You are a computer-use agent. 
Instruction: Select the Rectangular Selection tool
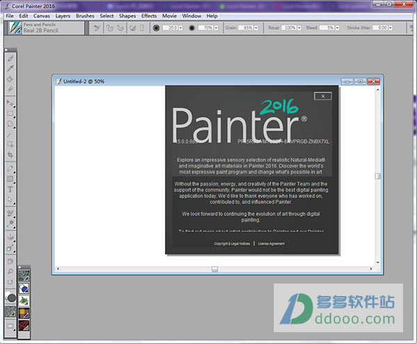[10, 113]
